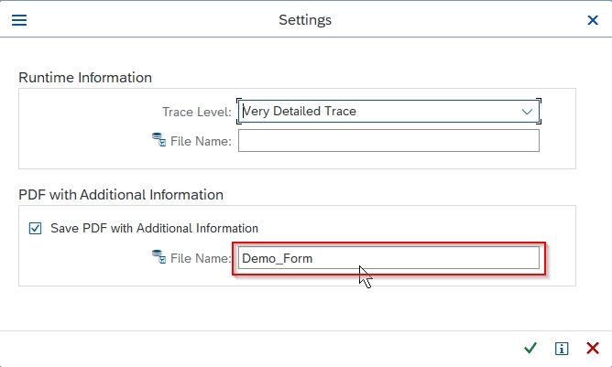Click File Name label in PDF section
612x367 pixels.
point(201,258)
